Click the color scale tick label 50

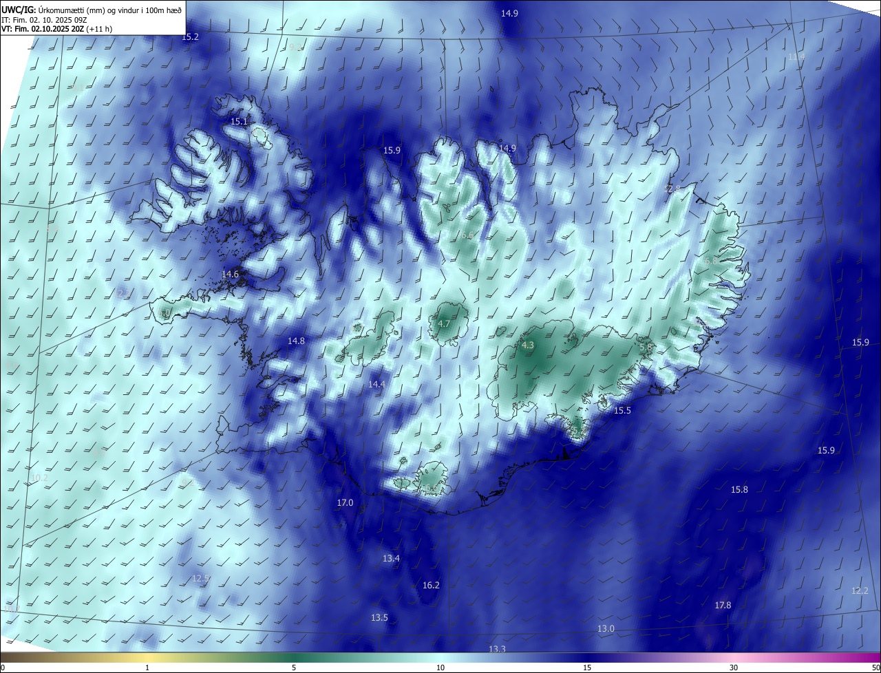(876, 667)
